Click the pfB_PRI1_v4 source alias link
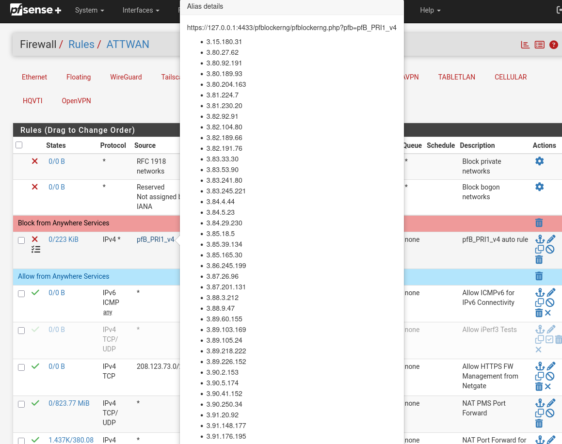This screenshot has width=562, height=444. click(155, 239)
